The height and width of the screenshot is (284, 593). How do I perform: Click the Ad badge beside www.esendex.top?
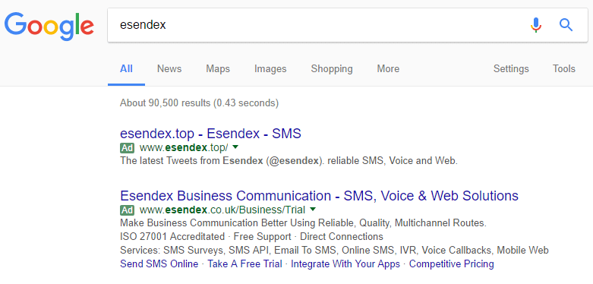click(x=127, y=147)
